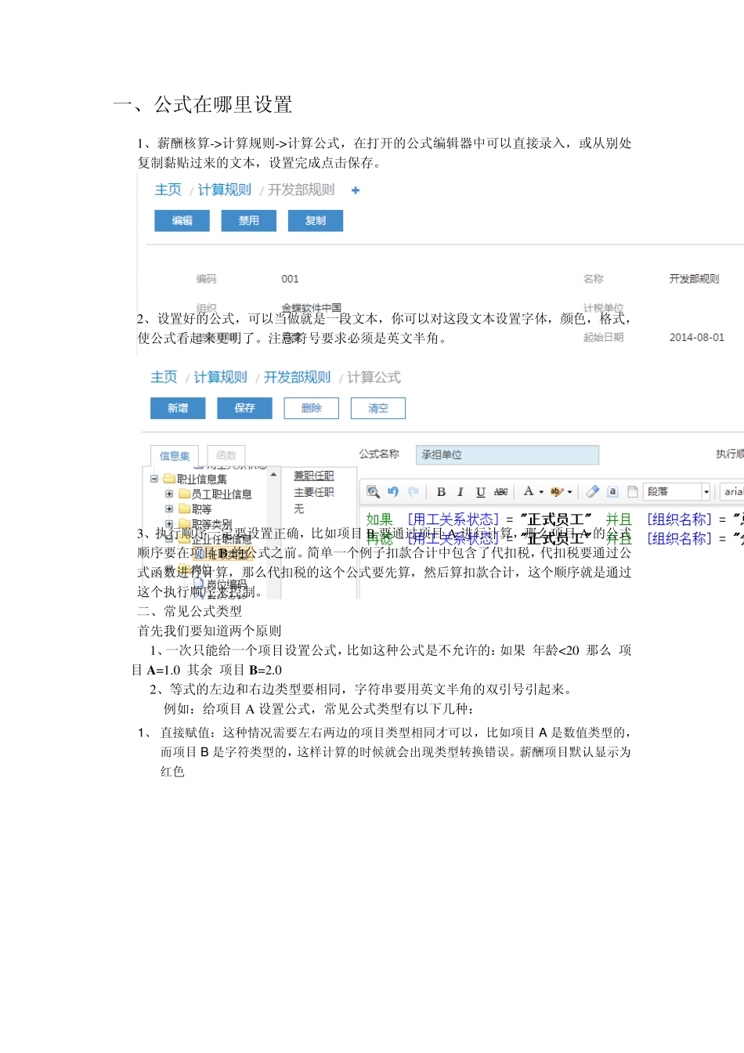Image resolution: width=744 pixels, height=1053 pixels.
Task: Click the eraser clear-formatting icon
Action: [x=592, y=492]
